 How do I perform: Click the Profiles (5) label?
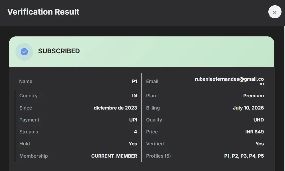(158, 156)
